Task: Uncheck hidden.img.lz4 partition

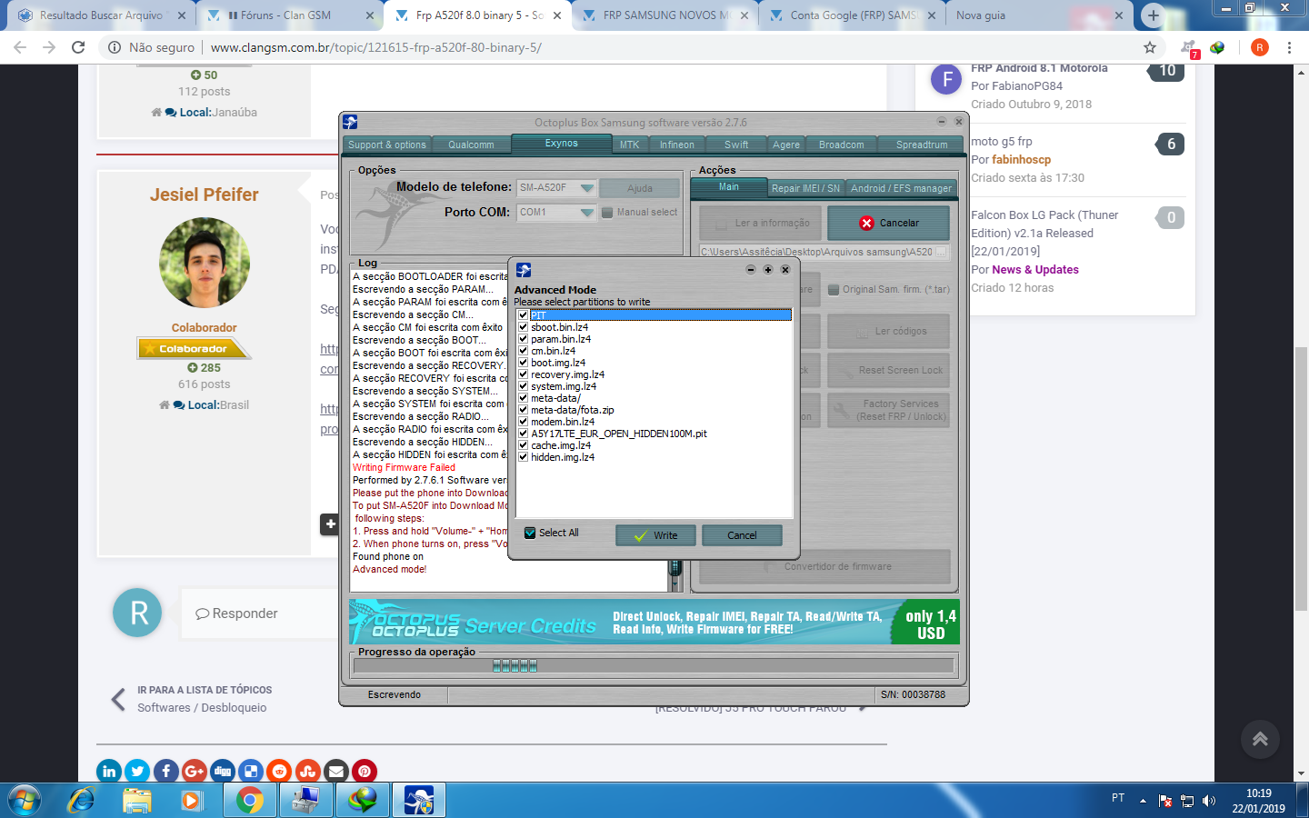Action: [x=523, y=457]
